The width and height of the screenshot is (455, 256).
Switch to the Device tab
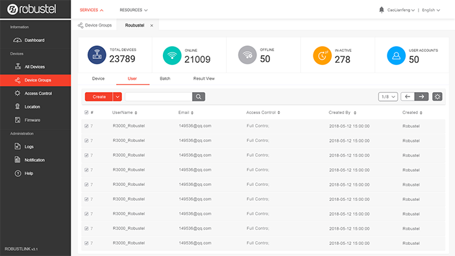coord(98,78)
